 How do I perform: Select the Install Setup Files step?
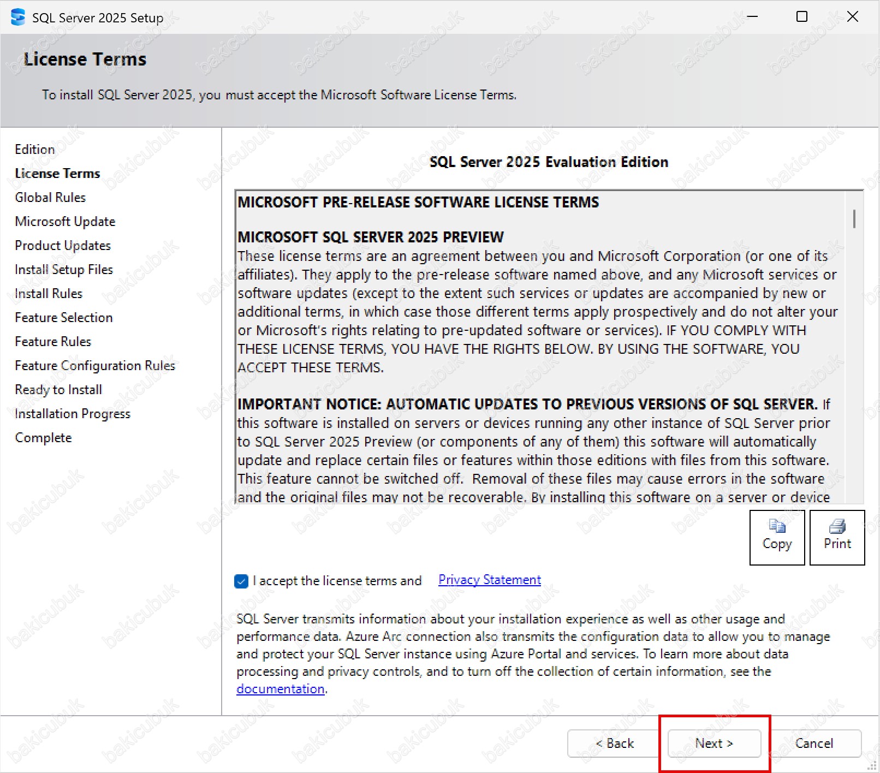64,270
